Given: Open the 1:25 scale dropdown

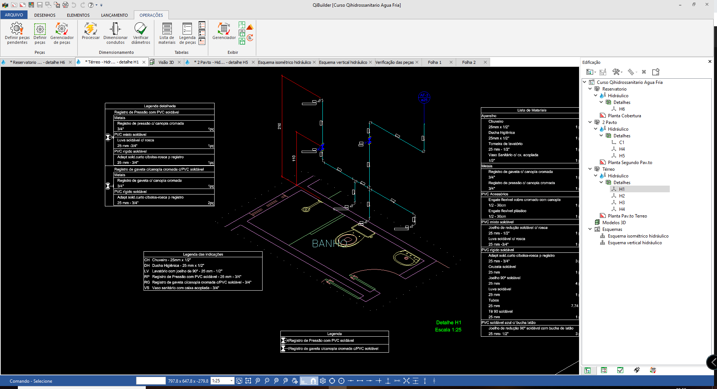Looking at the screenshot, I should pos(231,380).
